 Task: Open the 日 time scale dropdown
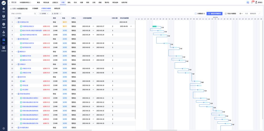(241, 14)
